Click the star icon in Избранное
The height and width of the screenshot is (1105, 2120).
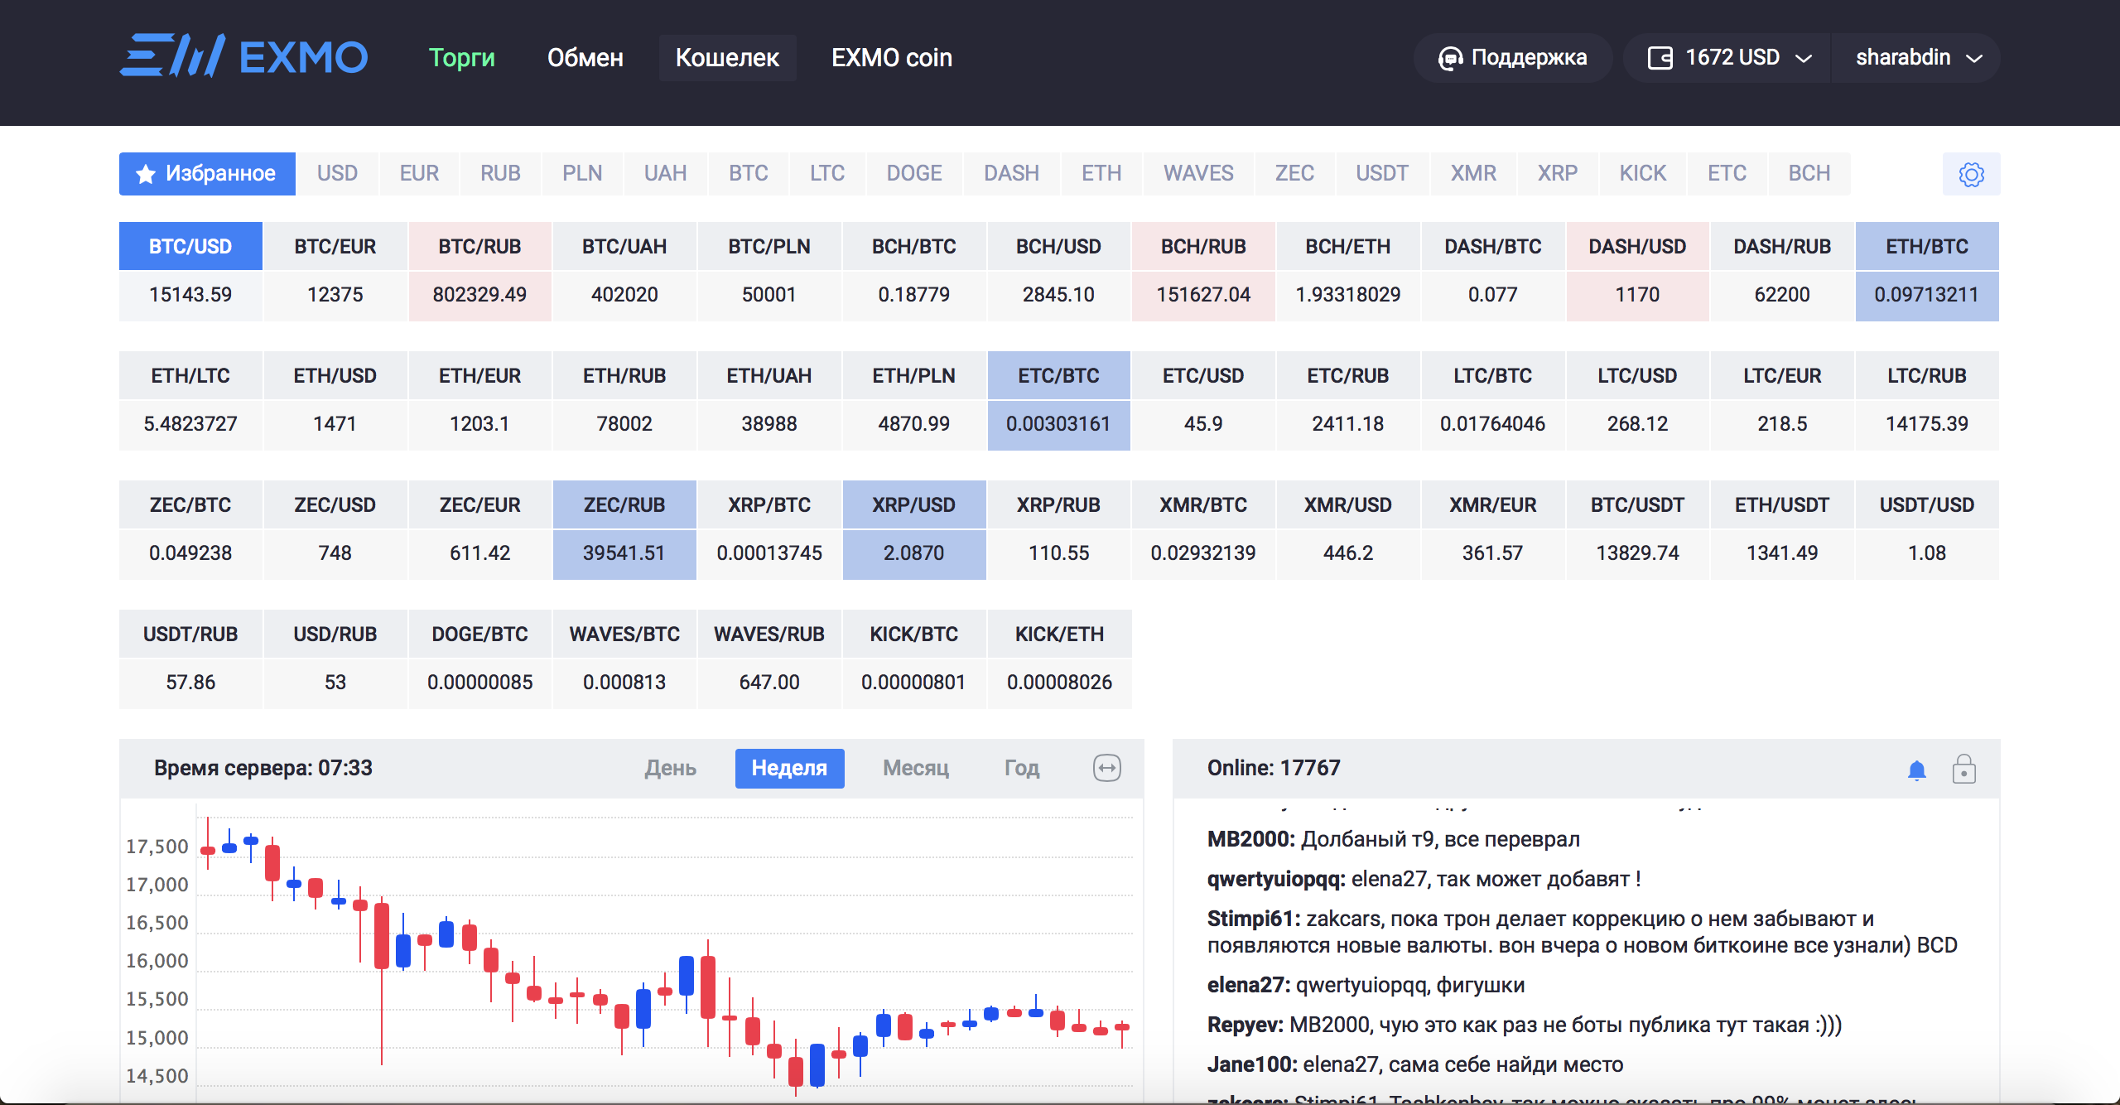pos(146,174)
